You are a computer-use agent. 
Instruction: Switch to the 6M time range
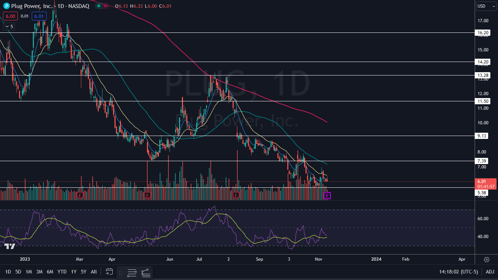50,271
